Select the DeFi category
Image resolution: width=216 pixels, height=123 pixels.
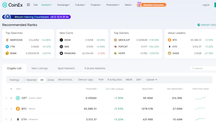139,80
